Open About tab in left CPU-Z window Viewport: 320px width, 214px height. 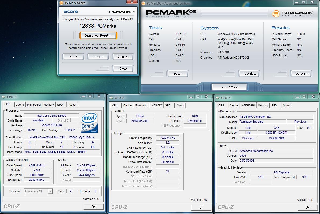[73, 105]
